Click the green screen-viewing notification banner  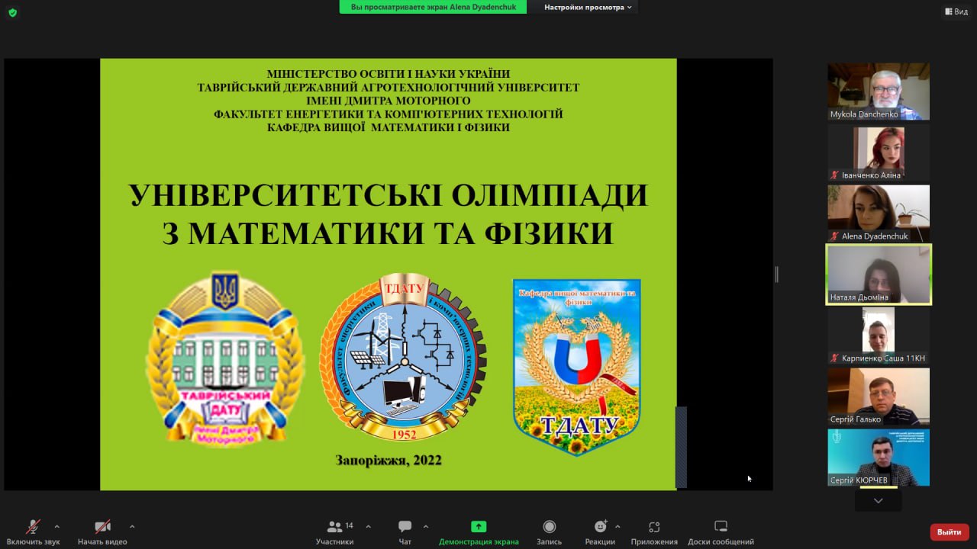point(434,7)
